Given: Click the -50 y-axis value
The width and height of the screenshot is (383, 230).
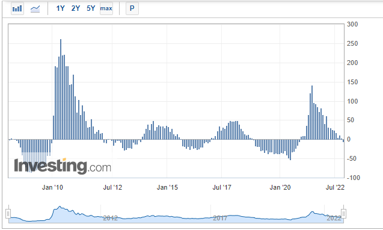Looking at the screenshot, I should 352,158.
